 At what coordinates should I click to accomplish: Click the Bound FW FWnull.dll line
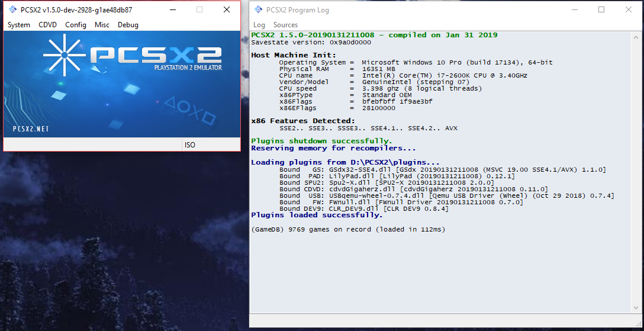[x=401, y=202]
